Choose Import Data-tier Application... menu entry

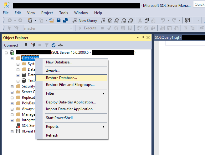(x=71, y=109)
